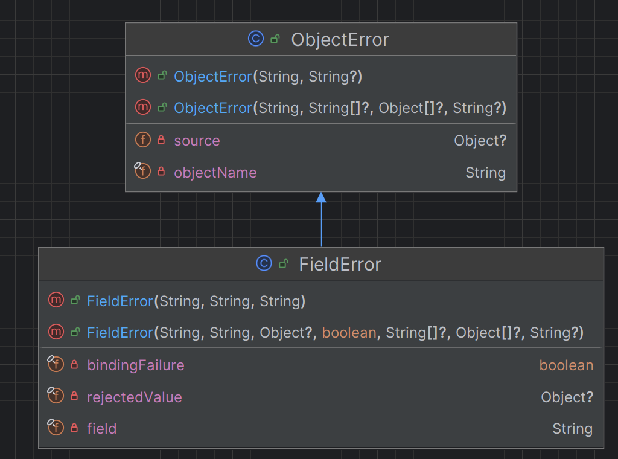This screenshot has width=618, height=459.
Task: Click method icon of FieldError(String, String, String)
Action: pos(56,300)
